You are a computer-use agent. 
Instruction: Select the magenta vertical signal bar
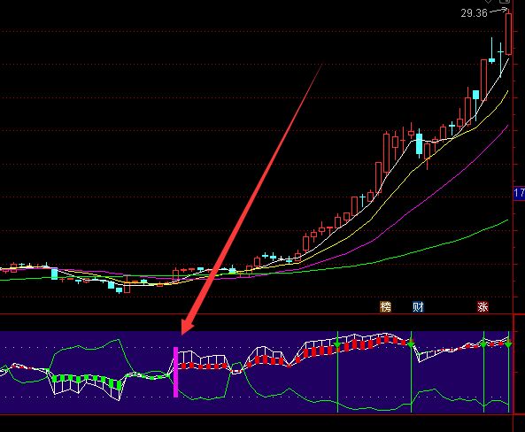pos(175,372)
